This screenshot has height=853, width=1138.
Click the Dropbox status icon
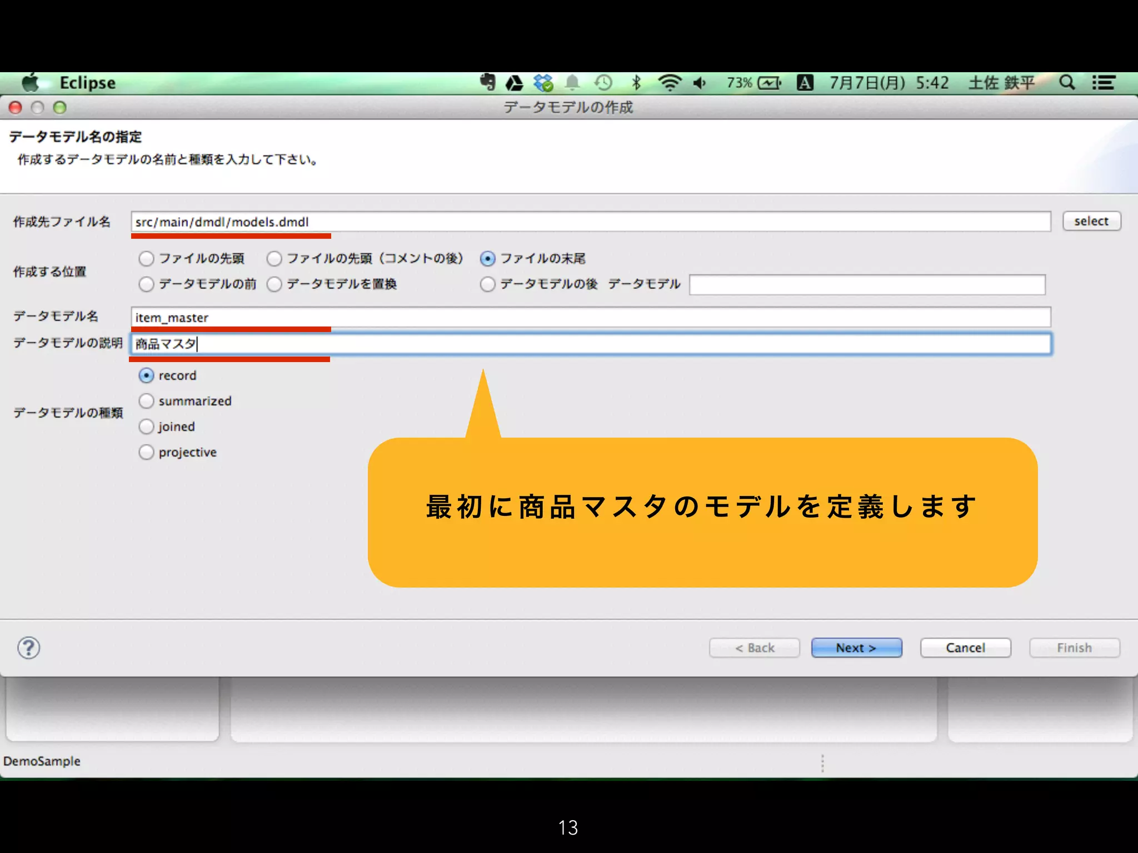click(543, 83)
